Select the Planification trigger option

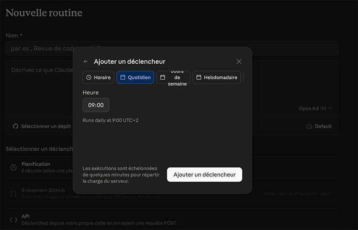[x=172, y=168]
